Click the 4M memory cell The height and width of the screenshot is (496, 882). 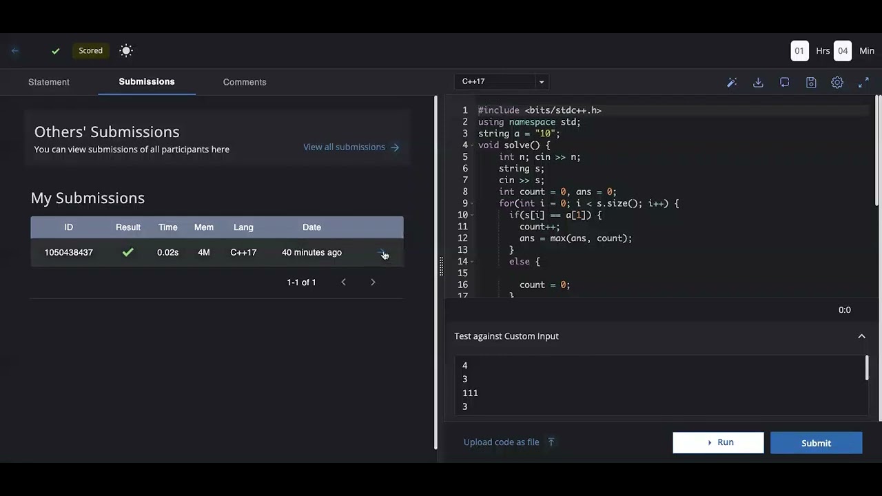point(204,252)
